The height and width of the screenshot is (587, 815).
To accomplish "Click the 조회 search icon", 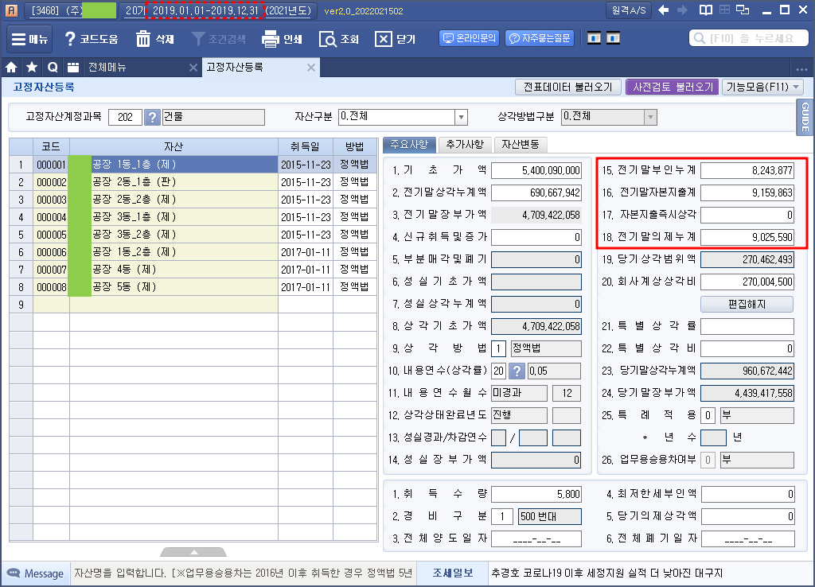I will point(327,39).
